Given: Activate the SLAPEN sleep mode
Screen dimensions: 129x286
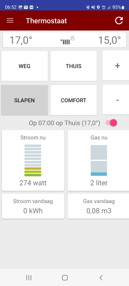Looking at the screenshot, I should tap(24, 100).
